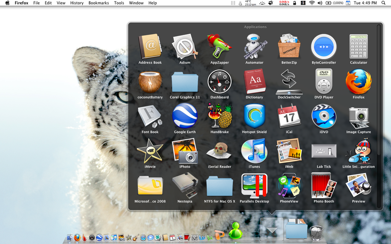Launch coconutBattery
391x244 pixels.
150,82
